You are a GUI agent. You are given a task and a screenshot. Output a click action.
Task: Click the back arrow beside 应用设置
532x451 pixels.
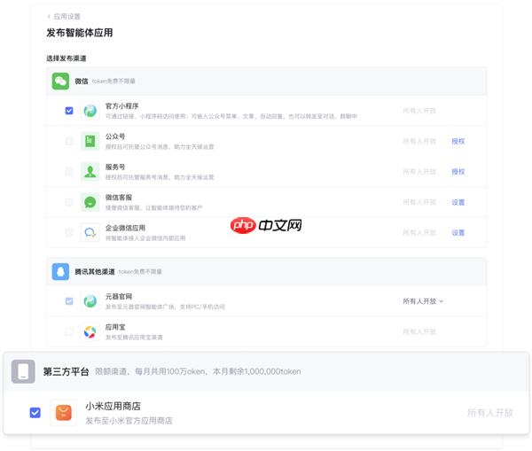(x=49, y=17)
